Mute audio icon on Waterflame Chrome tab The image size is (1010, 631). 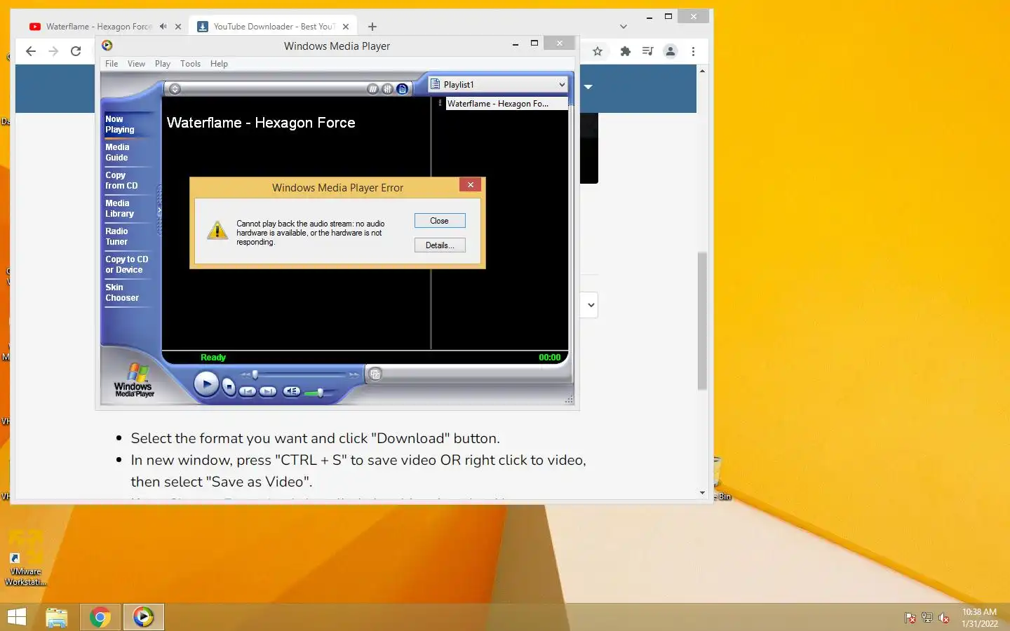pyautogui.click(x=163, y=27)
